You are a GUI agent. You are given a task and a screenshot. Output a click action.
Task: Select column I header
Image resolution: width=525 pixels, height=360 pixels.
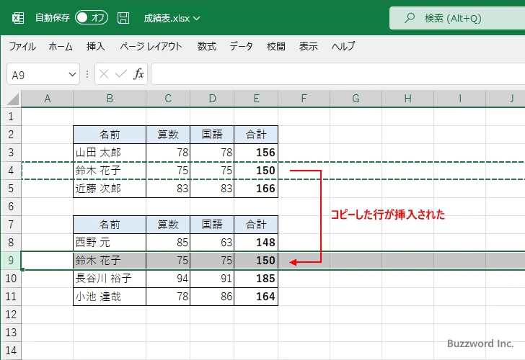(459, 99)
